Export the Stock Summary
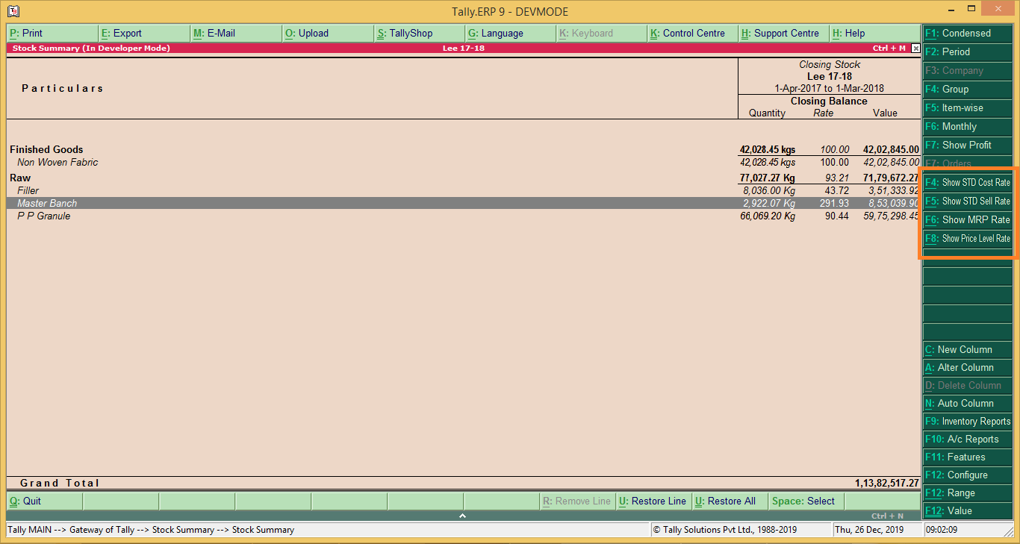The width and height of the screenshot is (1020, 544). [144, 33]
